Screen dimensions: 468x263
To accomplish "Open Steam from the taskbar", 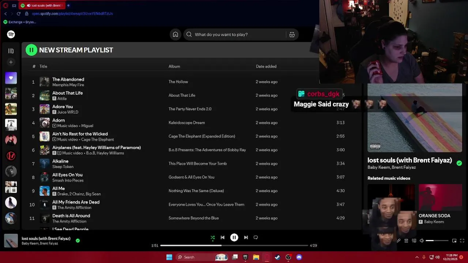I will pyautogui.click(x=278, y=257).
